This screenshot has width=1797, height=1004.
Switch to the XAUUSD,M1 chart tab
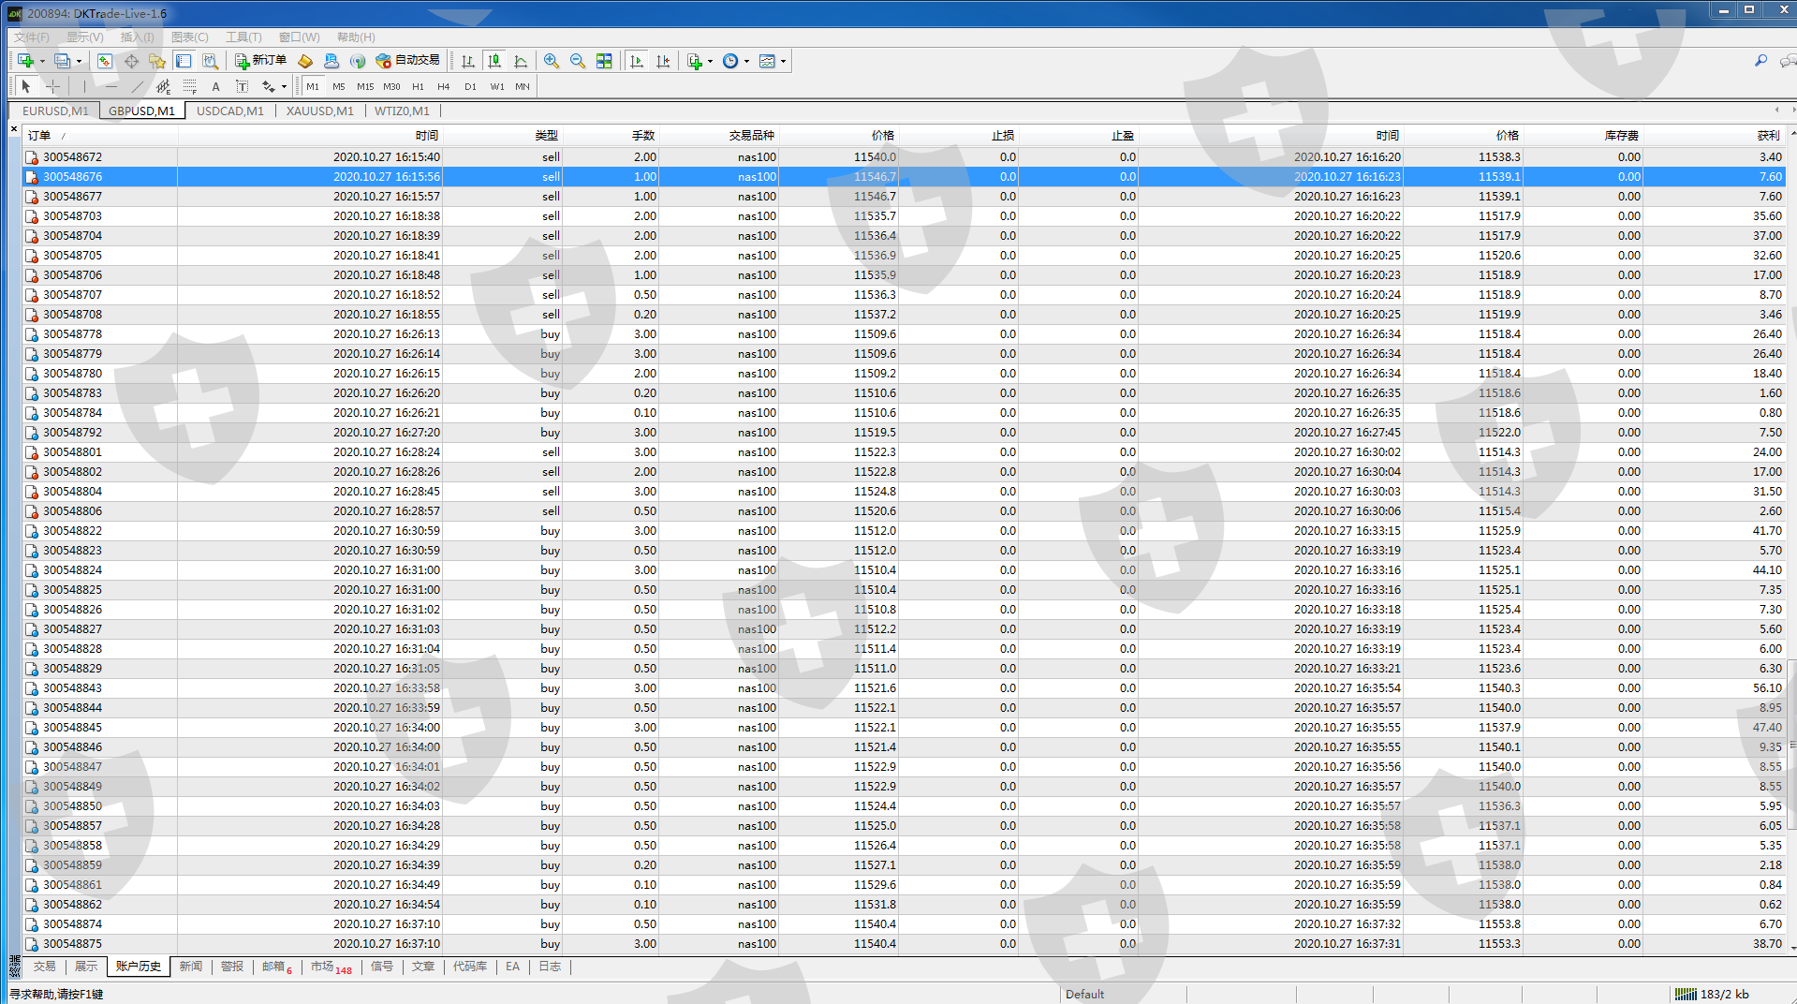[319, 111]
